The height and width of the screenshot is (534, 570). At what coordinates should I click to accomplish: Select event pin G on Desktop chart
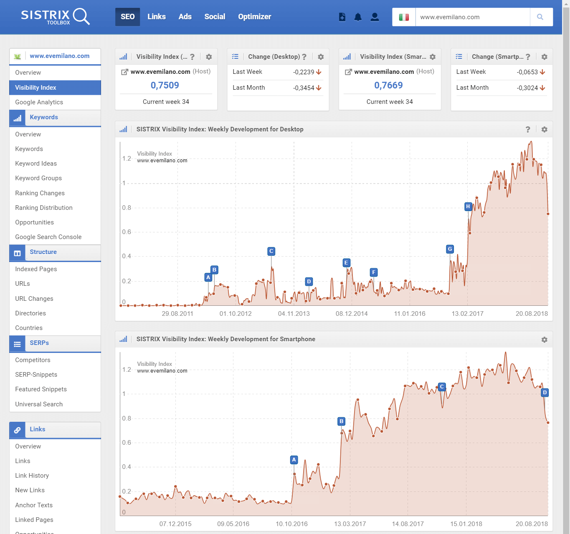point(450,249)
